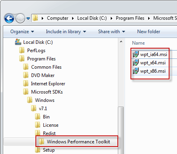Viewport: 177px width, 154px height.
Task: Click the DVD Maker folder icon
Action: pyautogui.click(x=26, y=75)
